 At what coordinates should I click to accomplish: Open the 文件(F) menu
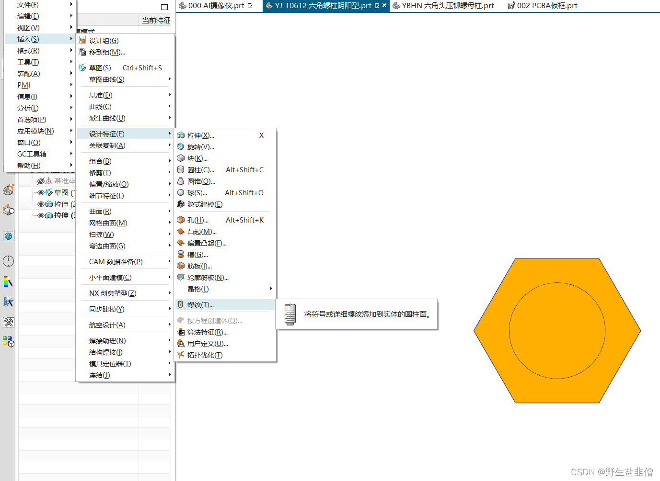tap(39, 5)
